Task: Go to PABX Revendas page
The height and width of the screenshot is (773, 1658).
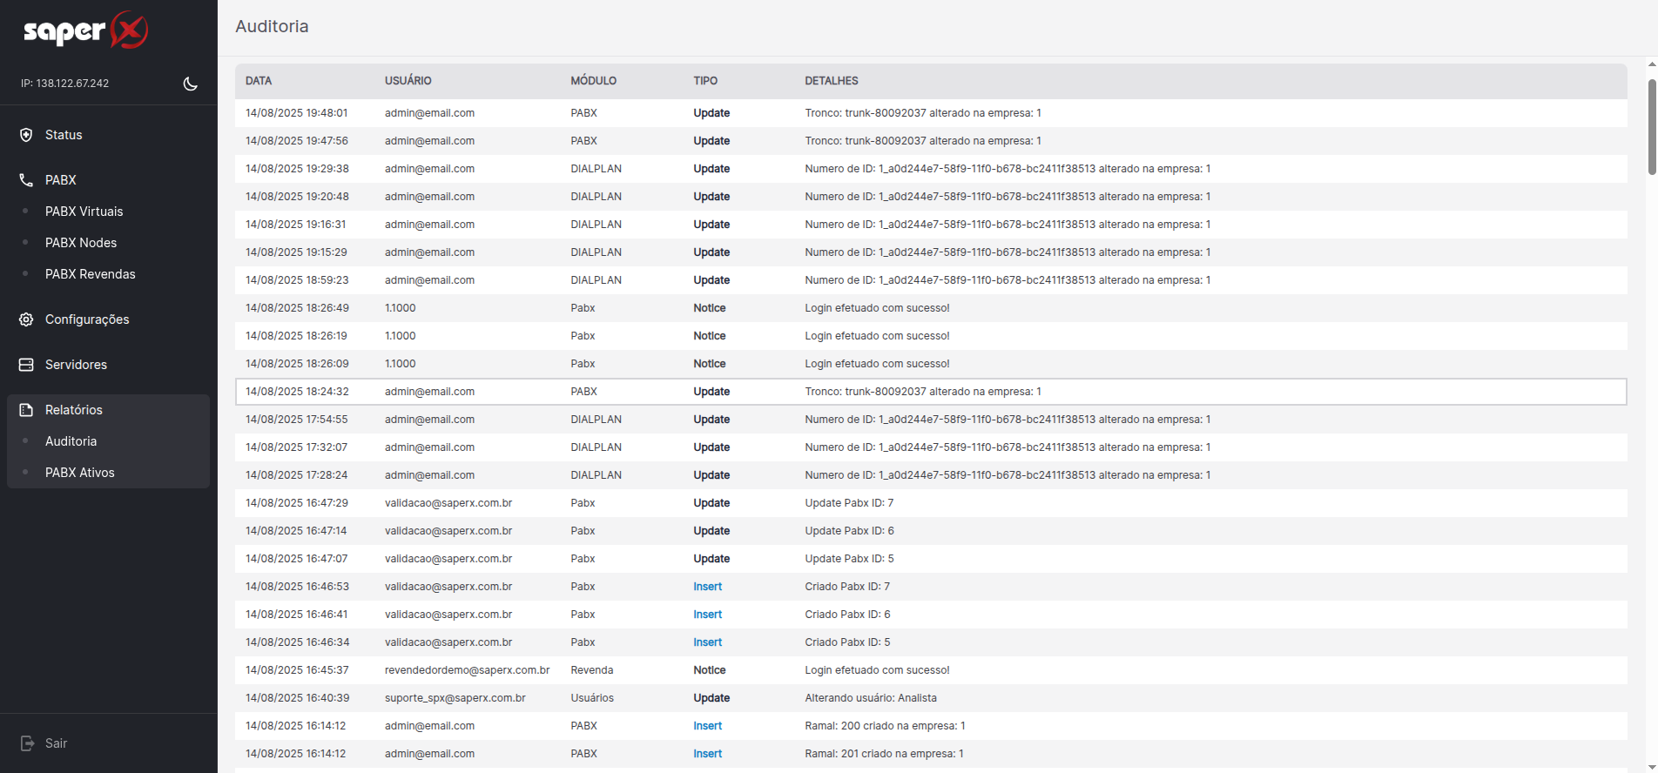Action: tap(91, 274)
